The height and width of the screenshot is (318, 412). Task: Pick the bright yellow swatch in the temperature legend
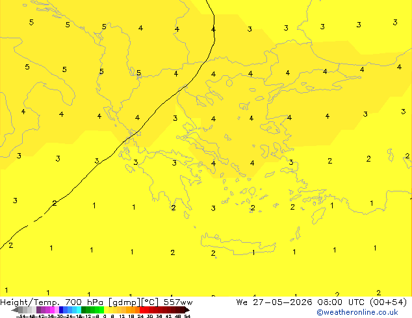(x=106, y=310)
